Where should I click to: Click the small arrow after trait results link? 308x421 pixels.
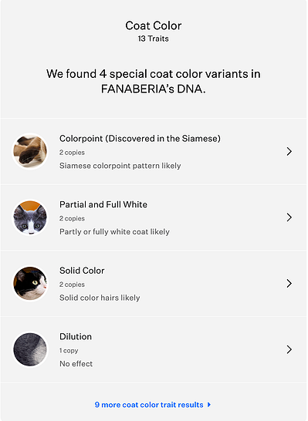click(209, 405)
